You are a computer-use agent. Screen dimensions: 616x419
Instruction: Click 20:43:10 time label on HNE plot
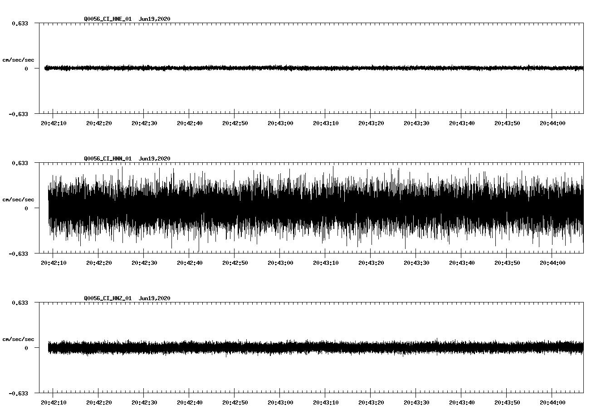(326, 123)
